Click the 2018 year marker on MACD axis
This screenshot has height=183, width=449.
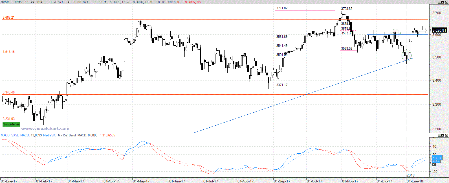(x=411, y=175)
